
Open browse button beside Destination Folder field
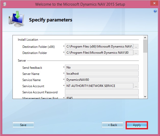pos(136,53)
